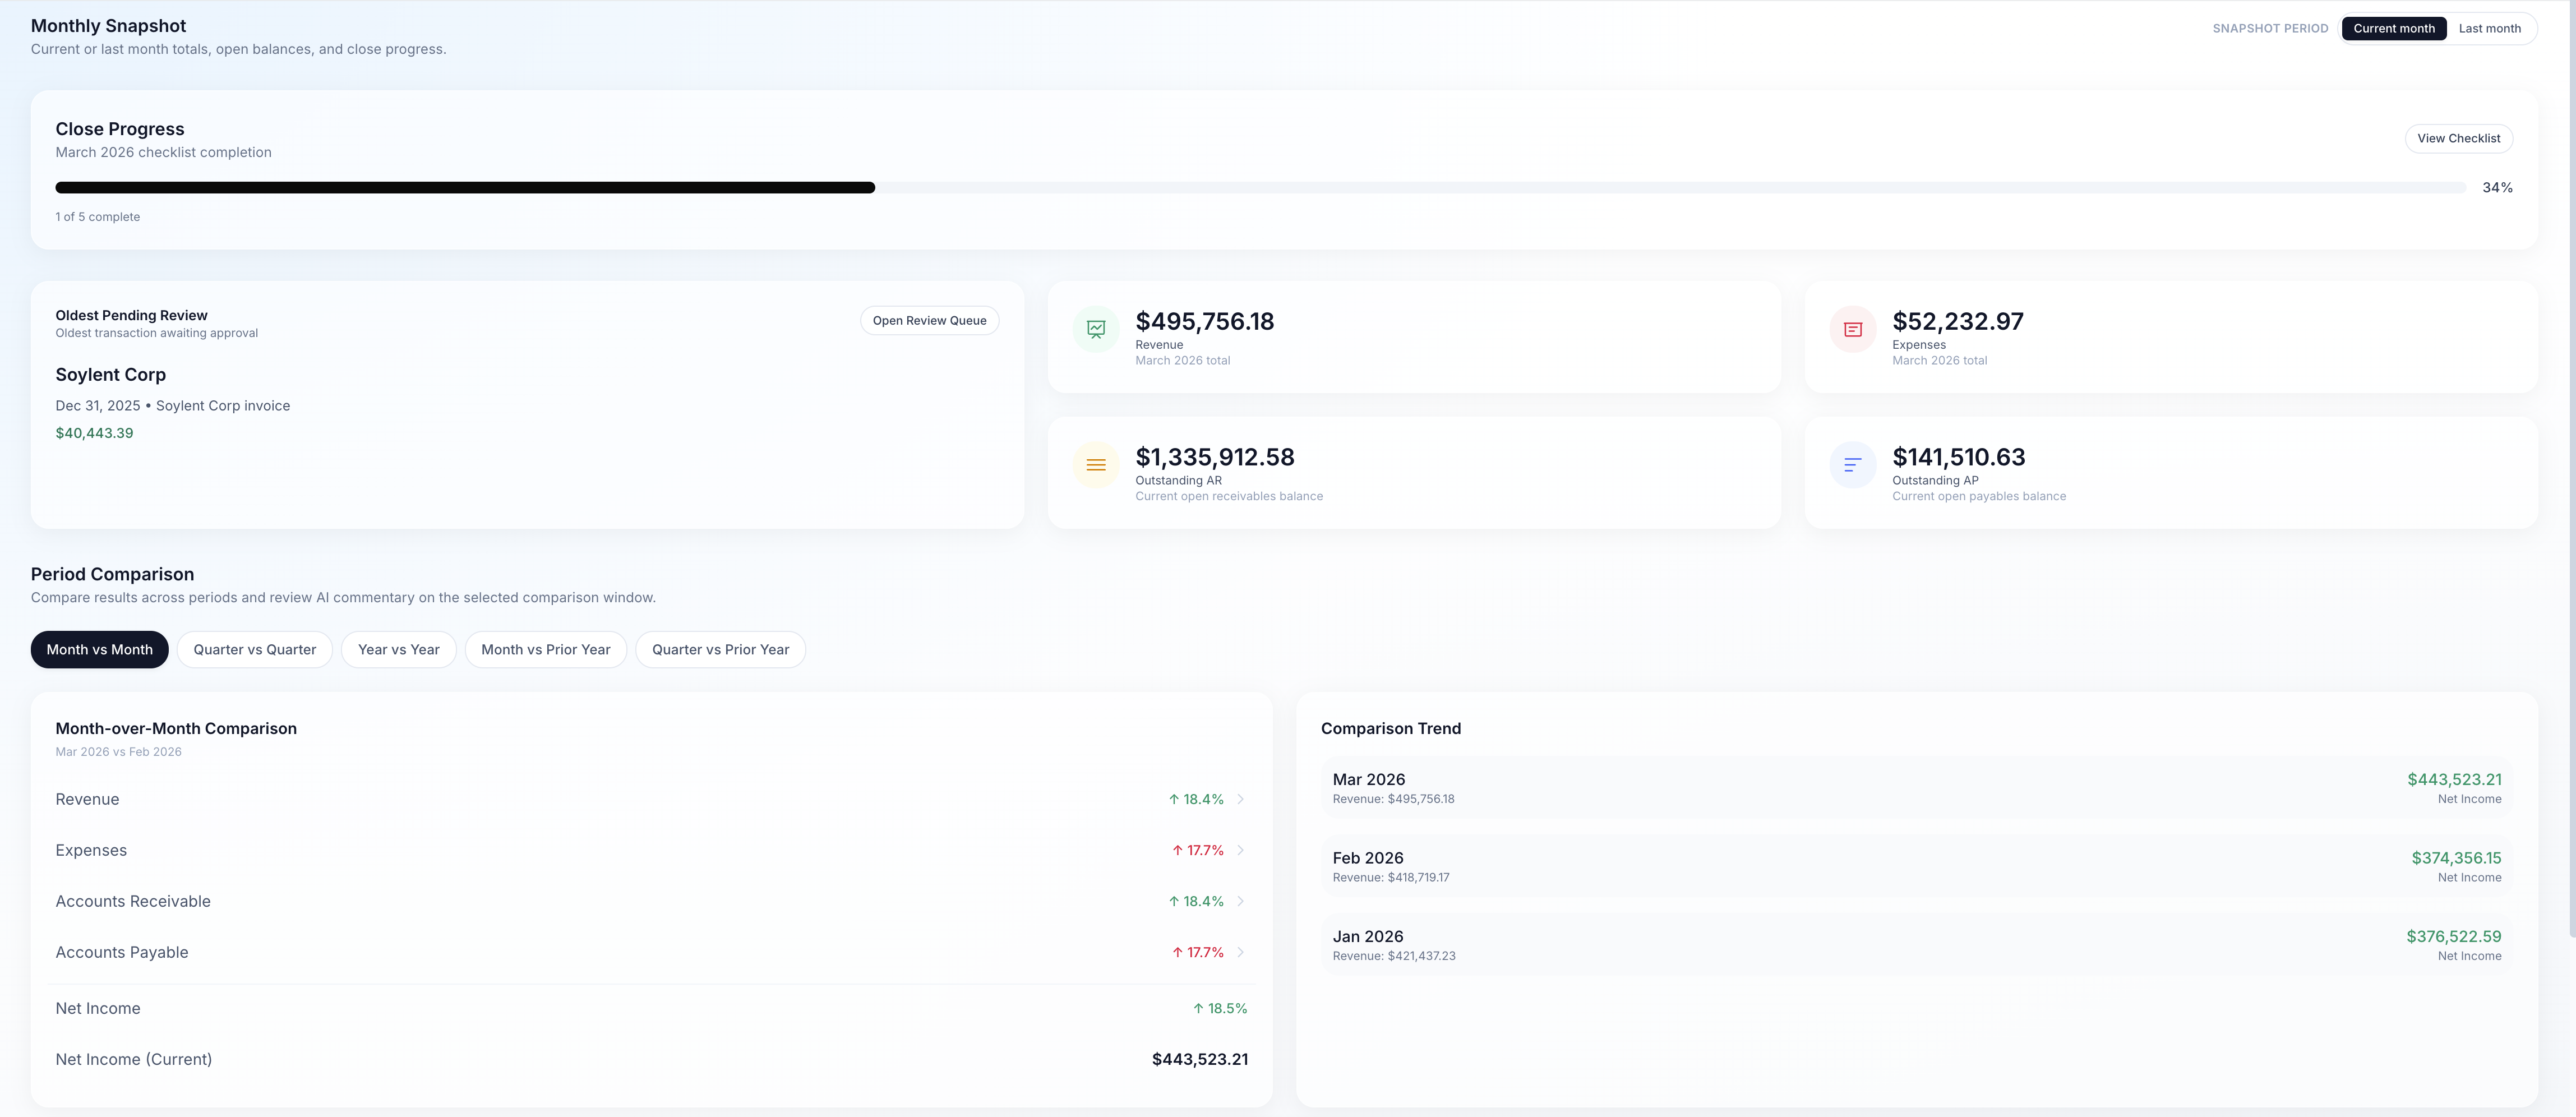Expand the Accounts Receivable row chevron
Image resolution: width=2576 pixels, height=1117 pixels.
[x=1240, y=901]
